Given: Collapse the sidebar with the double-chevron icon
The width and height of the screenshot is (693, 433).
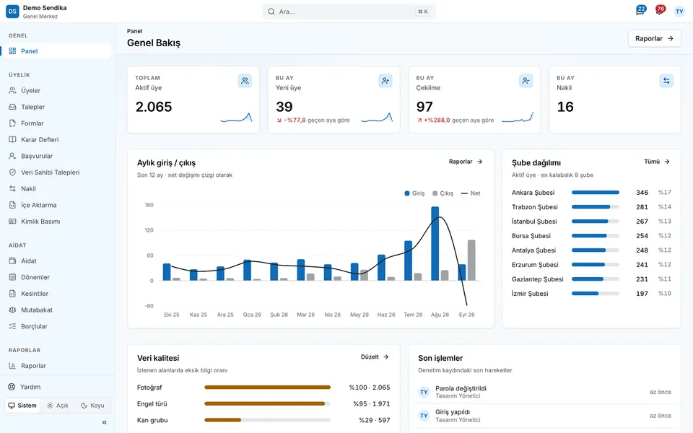Looking at the screenshot, I should [x=104, y=422].
